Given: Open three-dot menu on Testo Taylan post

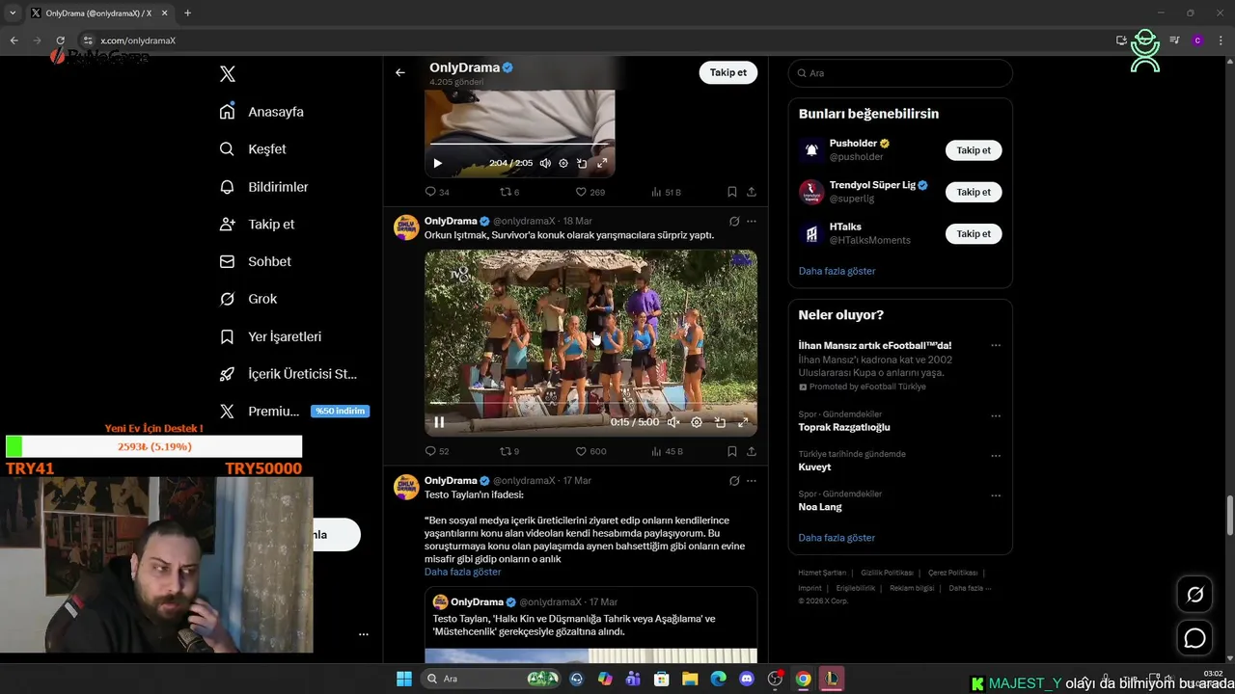Looking at the screenshot, I should click(x=752, y=481).
